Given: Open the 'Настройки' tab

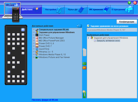Looking at the screenshot, I should point(53,10).
